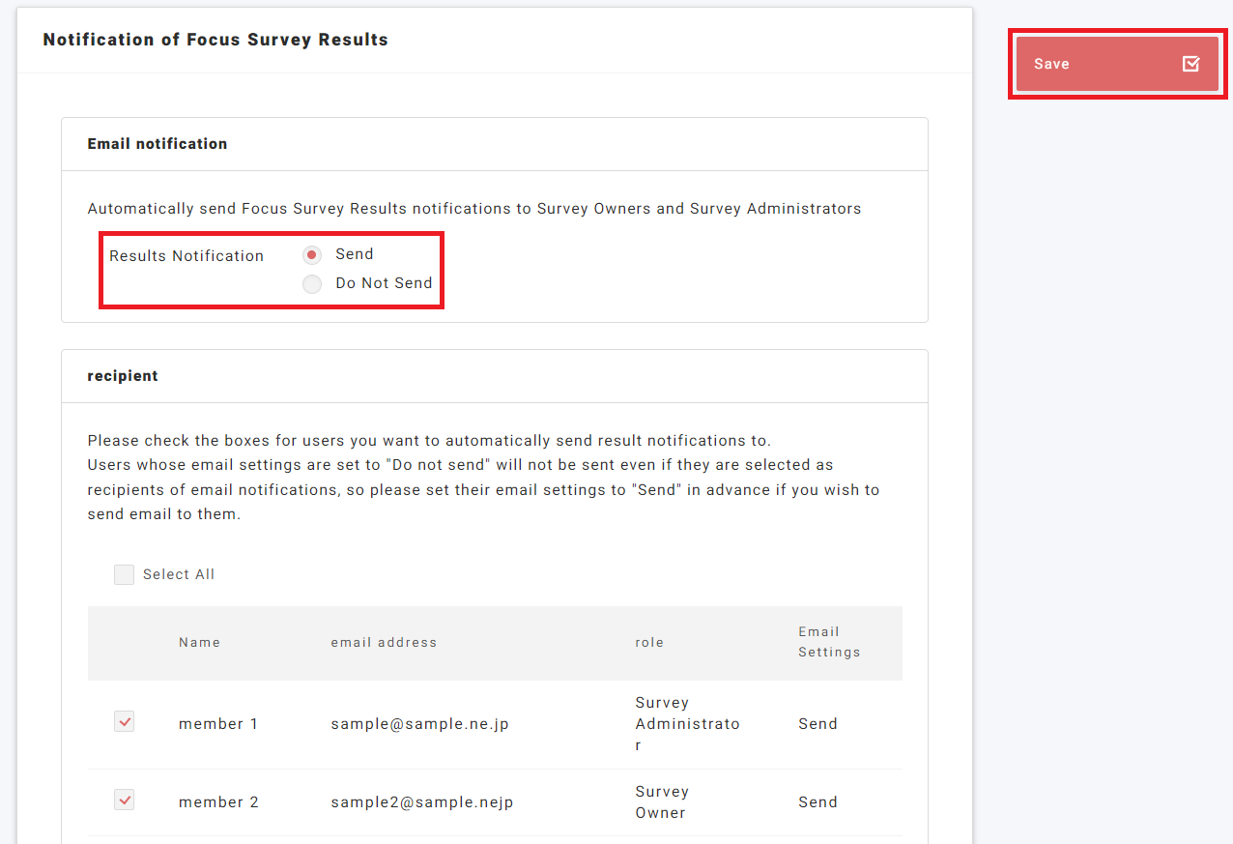Uncheck the checkbox for member 1
The width and height of the screenshot is (1233, 844).
125,722
